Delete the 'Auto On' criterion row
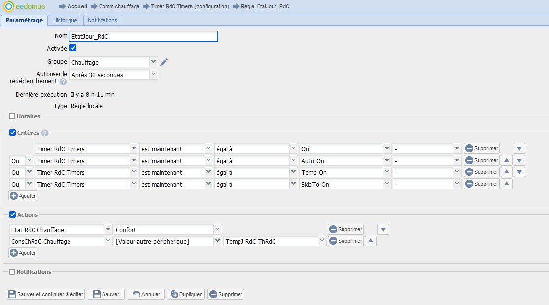 click(482, 160)
